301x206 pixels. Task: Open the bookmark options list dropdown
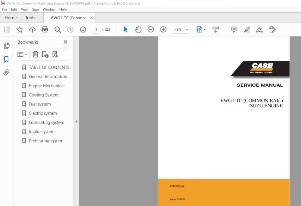22,54
